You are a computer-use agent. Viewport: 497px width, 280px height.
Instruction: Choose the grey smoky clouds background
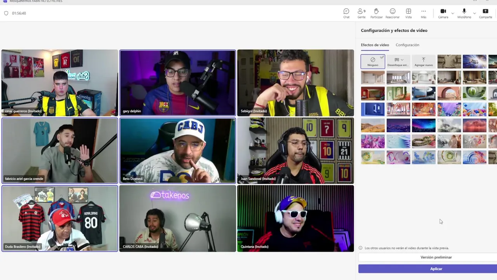coord(449,125)
